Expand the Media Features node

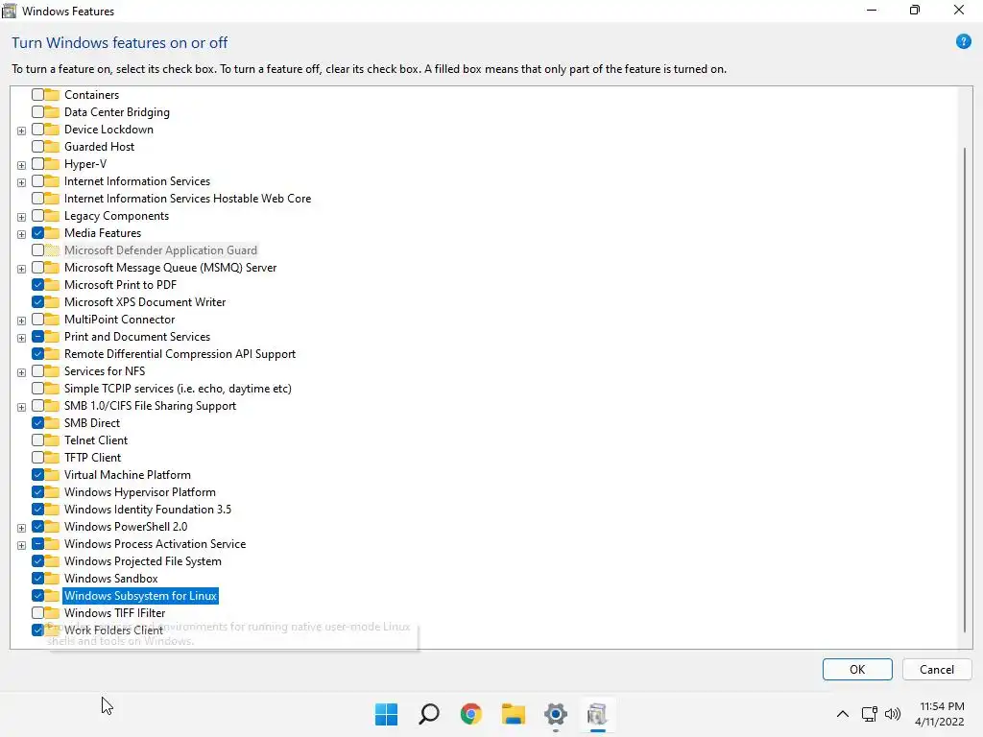[x=21, y=234]
